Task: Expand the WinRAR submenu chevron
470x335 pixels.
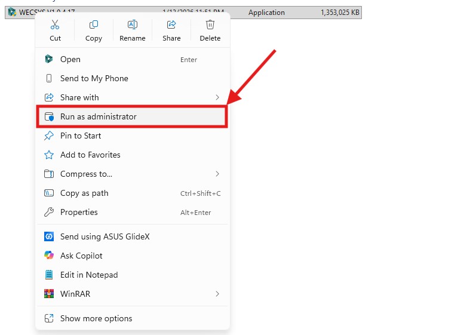Action: (x=217, y=294)
